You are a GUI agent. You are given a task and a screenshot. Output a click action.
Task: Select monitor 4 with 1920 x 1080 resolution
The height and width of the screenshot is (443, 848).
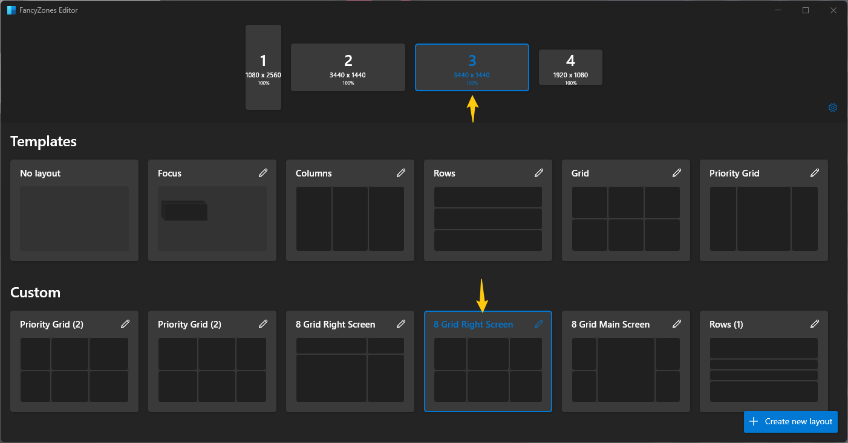570,67
